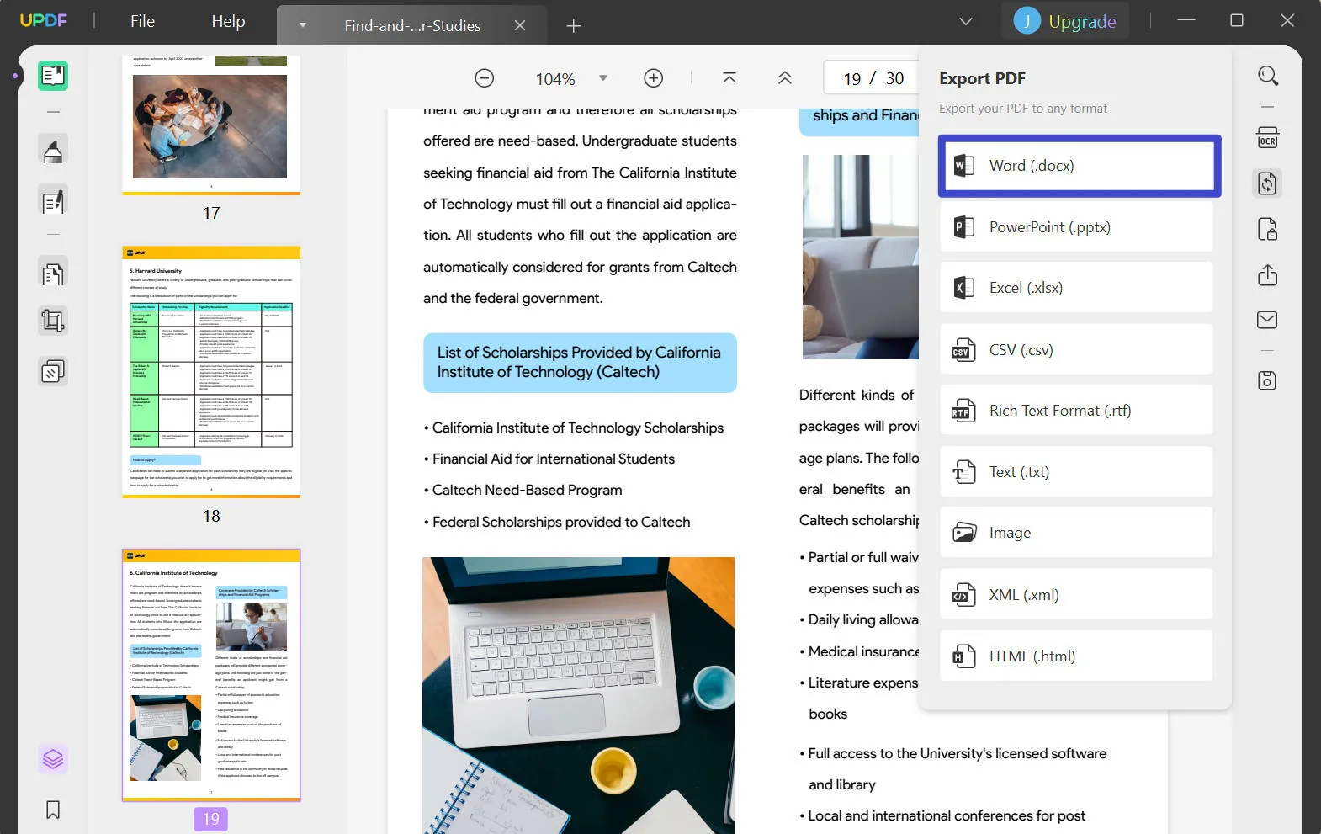Export PDF as Image

[1076, 533]
